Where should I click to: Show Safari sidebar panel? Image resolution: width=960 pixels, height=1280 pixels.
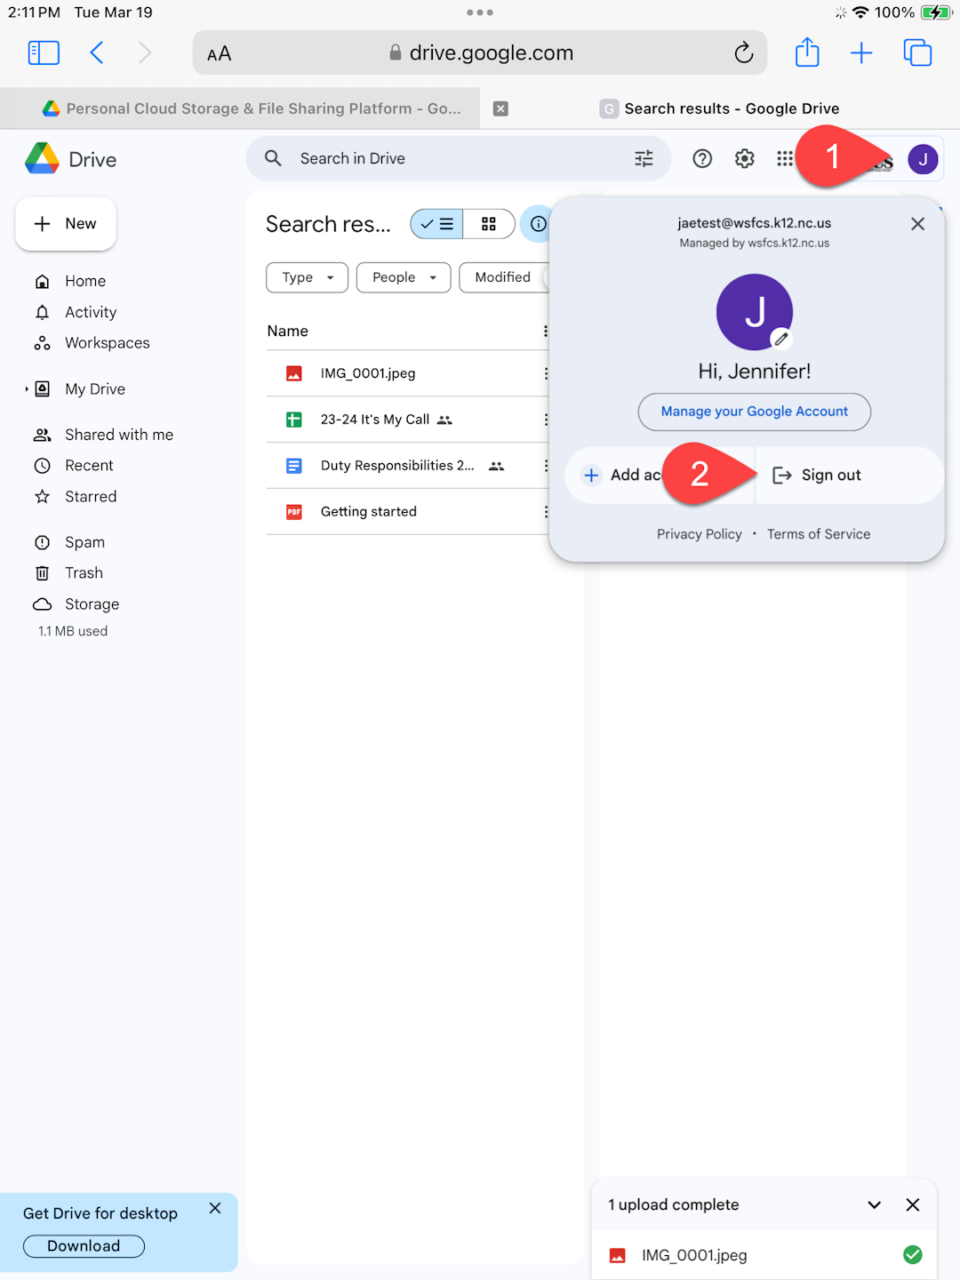point(44,53)
